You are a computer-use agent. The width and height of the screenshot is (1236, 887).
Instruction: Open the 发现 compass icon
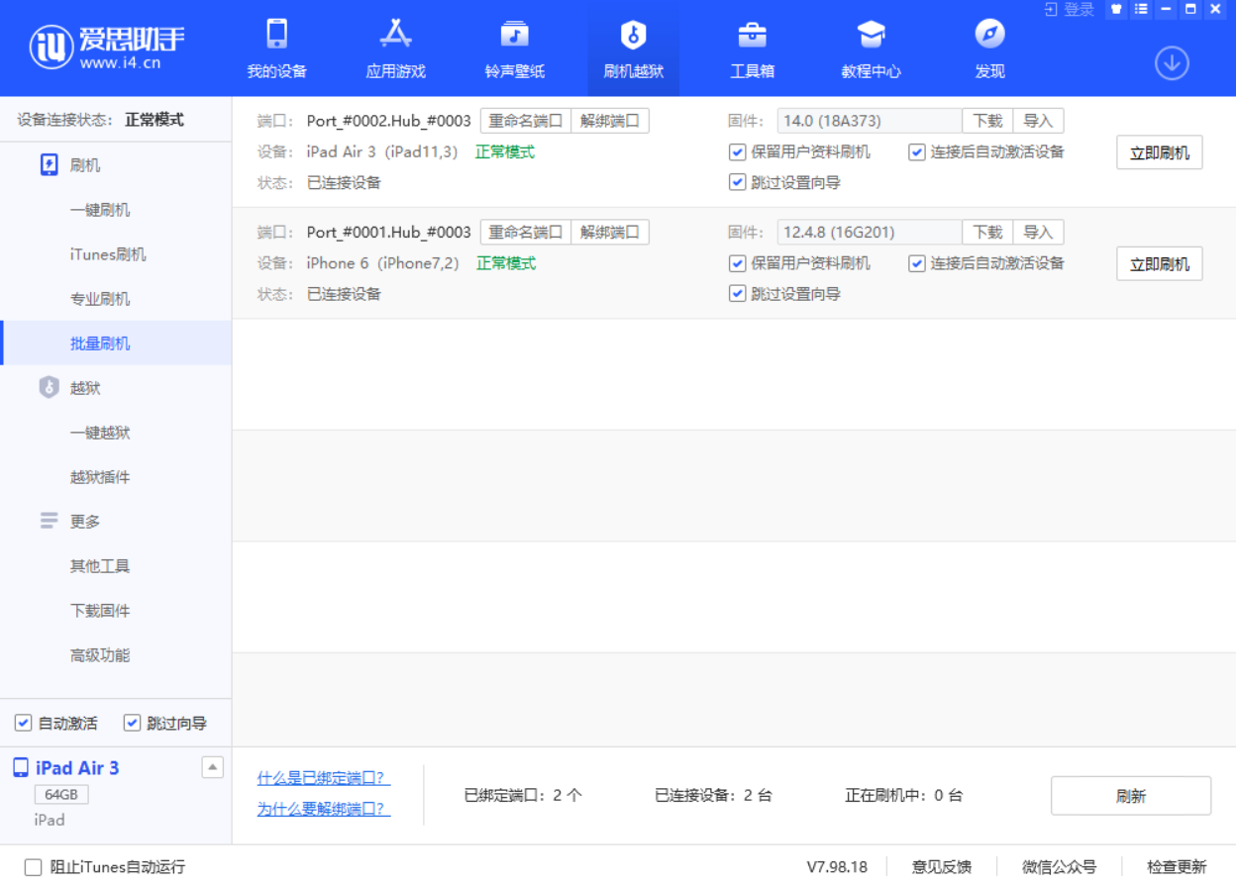[989, 35]
